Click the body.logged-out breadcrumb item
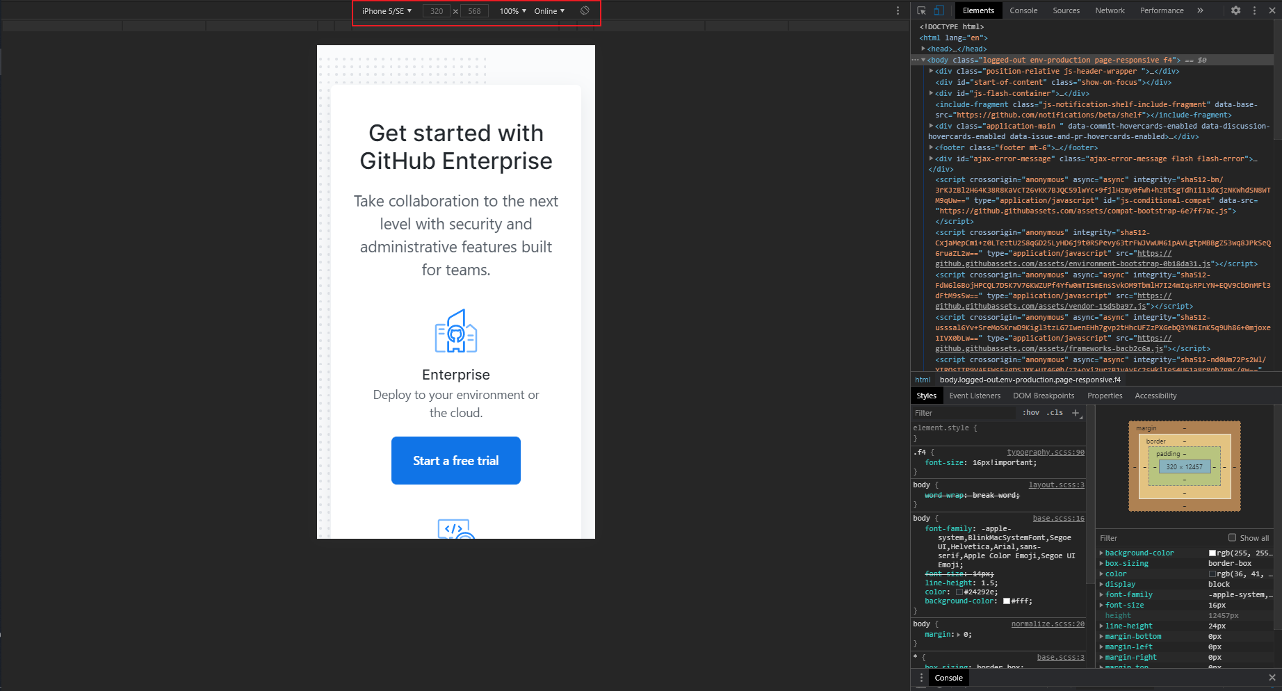 pos(1030,380)
